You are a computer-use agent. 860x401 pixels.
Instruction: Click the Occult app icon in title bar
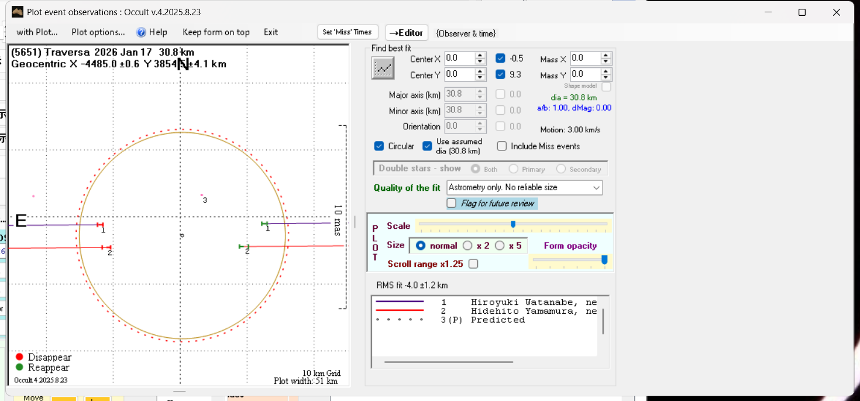click(17, 12)
